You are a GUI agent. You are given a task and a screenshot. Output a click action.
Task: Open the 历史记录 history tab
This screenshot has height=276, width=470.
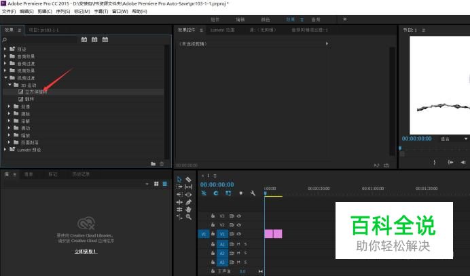tap(81, 174)
